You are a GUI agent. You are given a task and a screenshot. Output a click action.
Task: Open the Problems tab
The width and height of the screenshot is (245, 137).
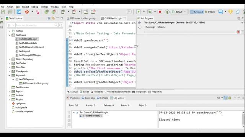[73, 98]
